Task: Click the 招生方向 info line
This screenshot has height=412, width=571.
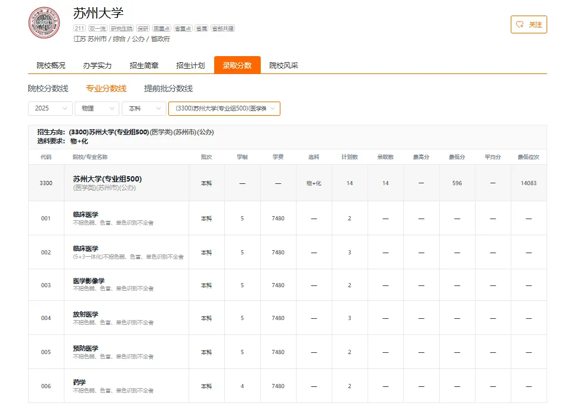Action: (x=125, y=132)
